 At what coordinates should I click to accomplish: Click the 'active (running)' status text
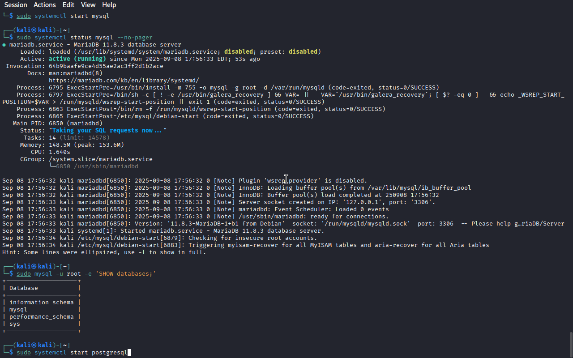77,59
